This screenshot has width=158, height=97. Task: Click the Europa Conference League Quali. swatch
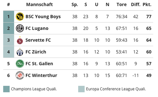(81, 89)
